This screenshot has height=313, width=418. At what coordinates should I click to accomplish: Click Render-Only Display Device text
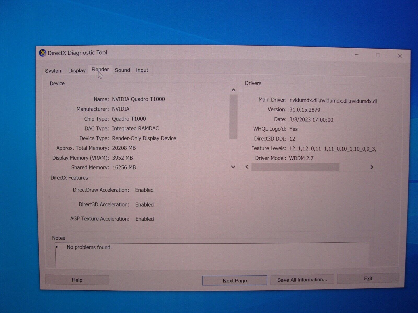pyautogui.click(x=144, y=138)
